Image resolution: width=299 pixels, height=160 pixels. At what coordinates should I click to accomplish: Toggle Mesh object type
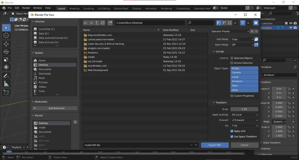(244, 86)
